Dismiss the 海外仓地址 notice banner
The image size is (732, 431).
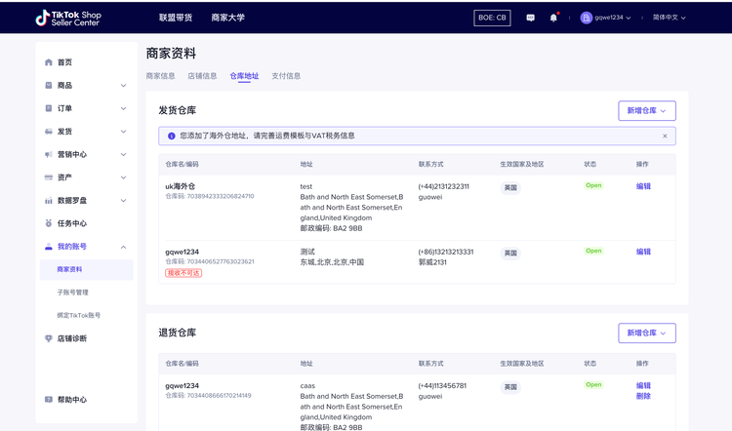[665, 136]
